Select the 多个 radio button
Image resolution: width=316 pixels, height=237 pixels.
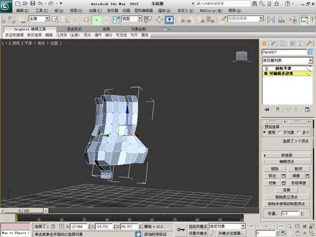click(299, 133)
